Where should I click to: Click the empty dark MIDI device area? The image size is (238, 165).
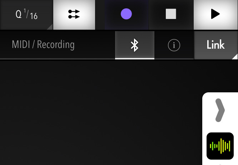[101, 112]
